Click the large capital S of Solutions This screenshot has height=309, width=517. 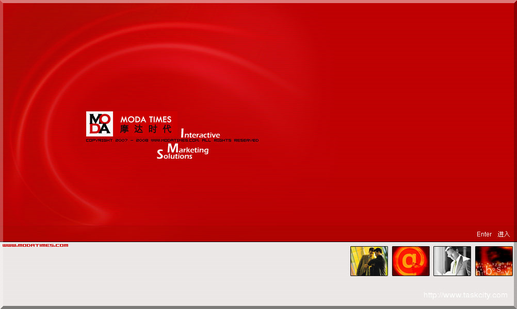[159, 154]
